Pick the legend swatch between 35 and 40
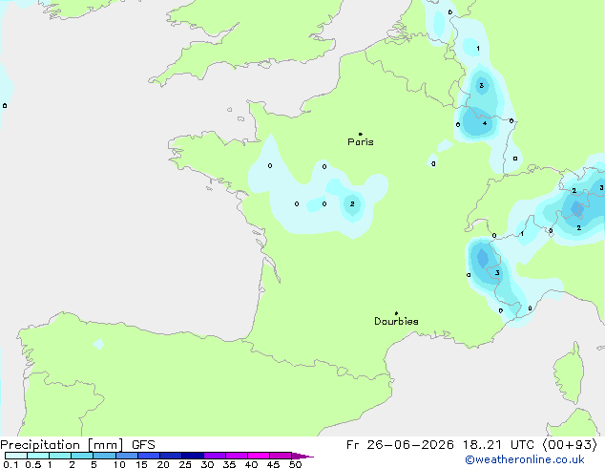This screenshot has height=468, width=605. [237, 456]
